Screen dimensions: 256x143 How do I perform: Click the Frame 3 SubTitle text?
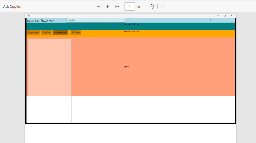(x=131, y=31)
